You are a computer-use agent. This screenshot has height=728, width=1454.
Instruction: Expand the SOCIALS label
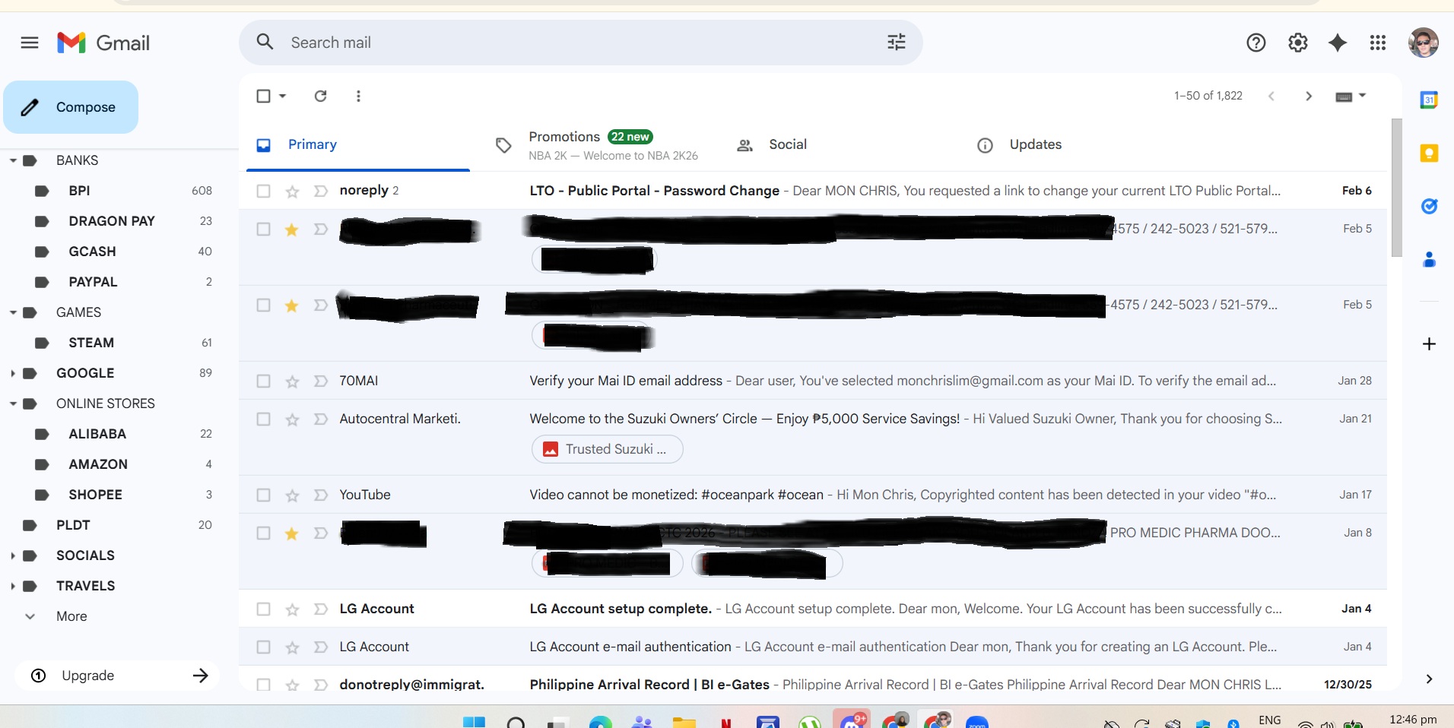(x=13, y=555)
